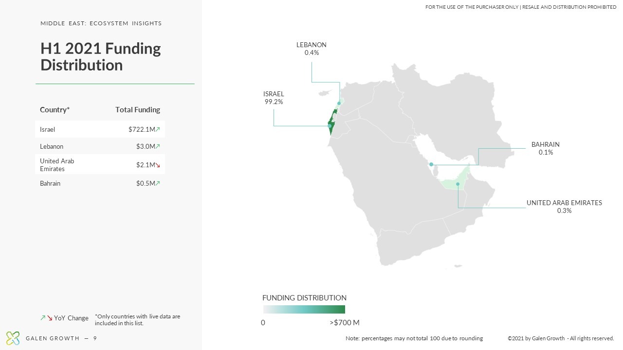
Task: Click the green up arrow beside Lebanon funding
Action: pos(158,146)
